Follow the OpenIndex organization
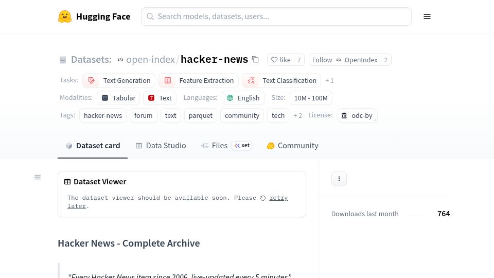This screenshot has height=278, width=494. [x=345, y=60]
